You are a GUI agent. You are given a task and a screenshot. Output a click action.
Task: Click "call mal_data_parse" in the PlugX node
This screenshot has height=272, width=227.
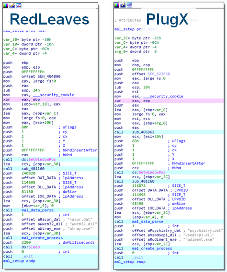139,222
